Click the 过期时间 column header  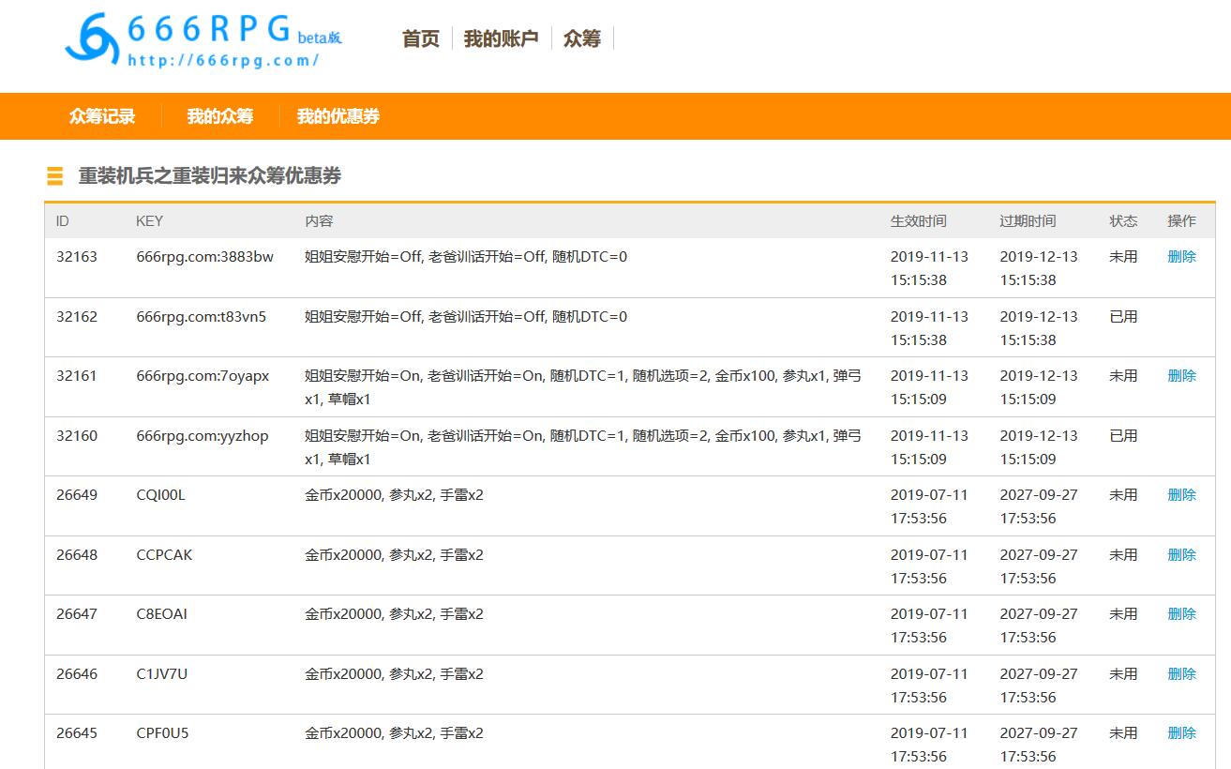[1028, 221]
